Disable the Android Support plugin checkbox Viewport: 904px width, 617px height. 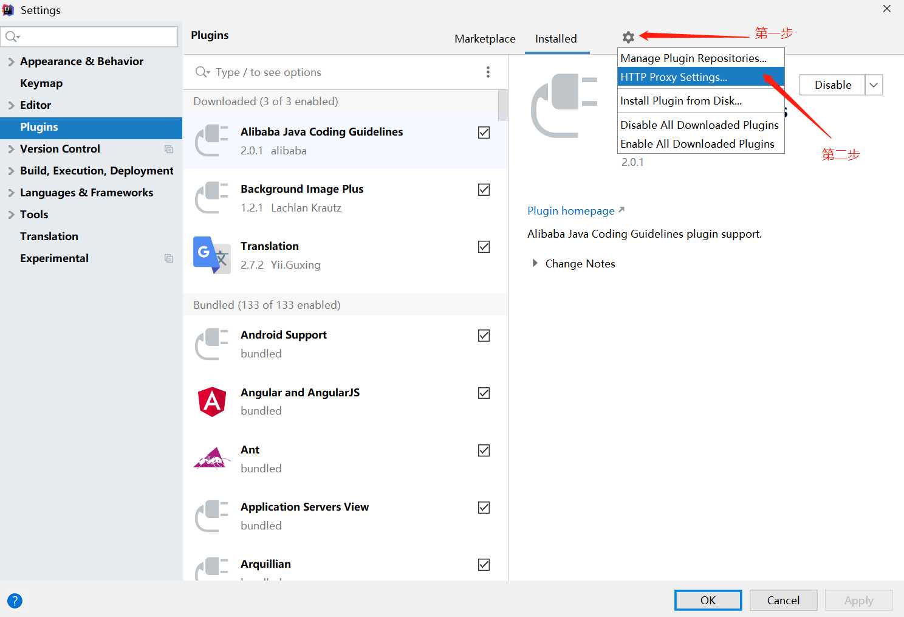(x=484, y=336)
